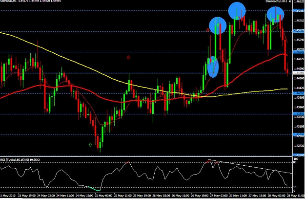Click the DanBeachy1.011 expert advisor label
The width and height of the screenshot is (305, 199).
coord(276,1)
